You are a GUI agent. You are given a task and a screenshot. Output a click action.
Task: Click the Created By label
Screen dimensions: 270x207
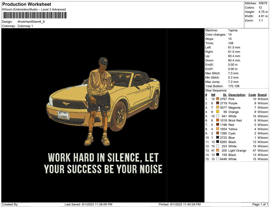click(10, 204)
